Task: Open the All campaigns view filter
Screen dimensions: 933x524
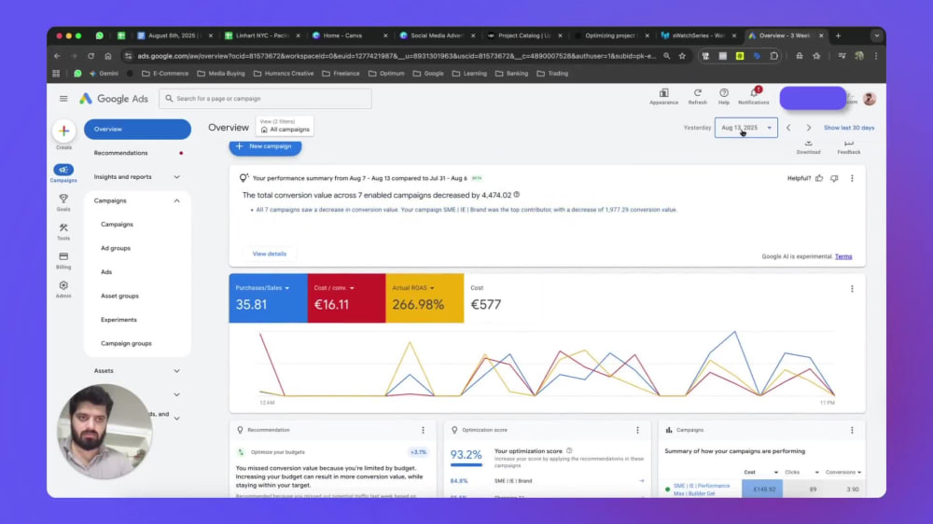Action: tap(285, 126)
